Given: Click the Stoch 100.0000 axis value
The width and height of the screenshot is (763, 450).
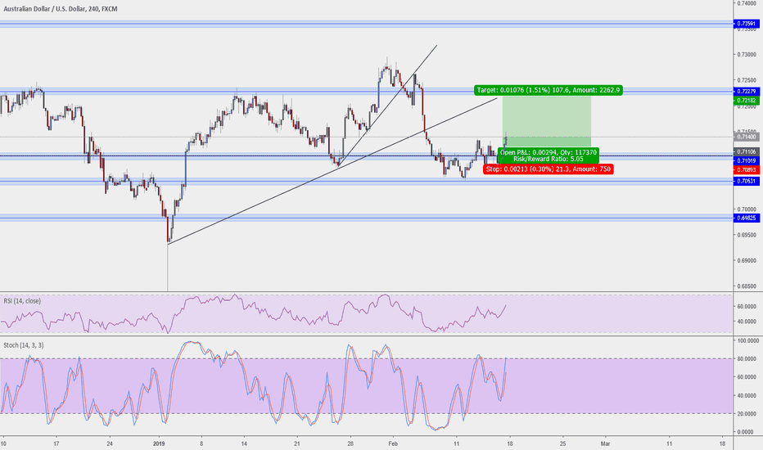Looking at the screenshot, I should point(747,341).
